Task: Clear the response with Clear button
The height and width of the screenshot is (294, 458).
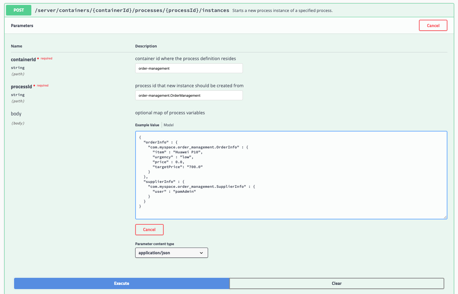Action: click(337, 283)
